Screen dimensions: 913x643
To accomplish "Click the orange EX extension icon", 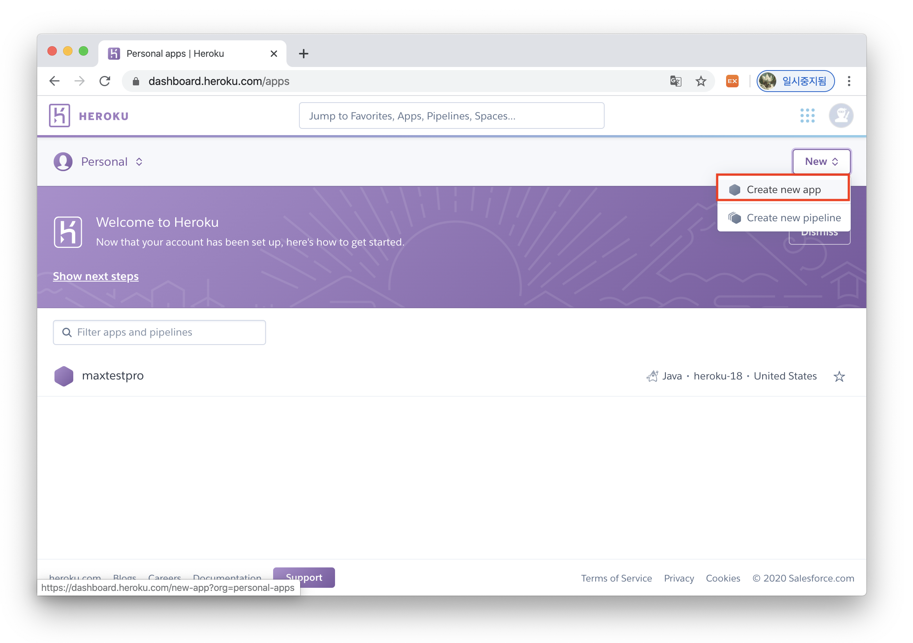I will click(x=732, y=81).
